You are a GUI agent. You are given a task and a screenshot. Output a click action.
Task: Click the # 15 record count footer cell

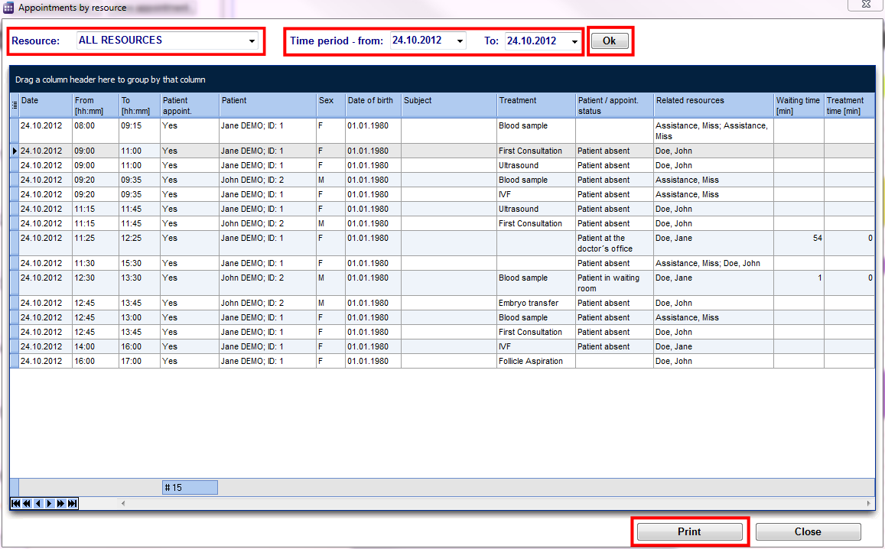190,488
